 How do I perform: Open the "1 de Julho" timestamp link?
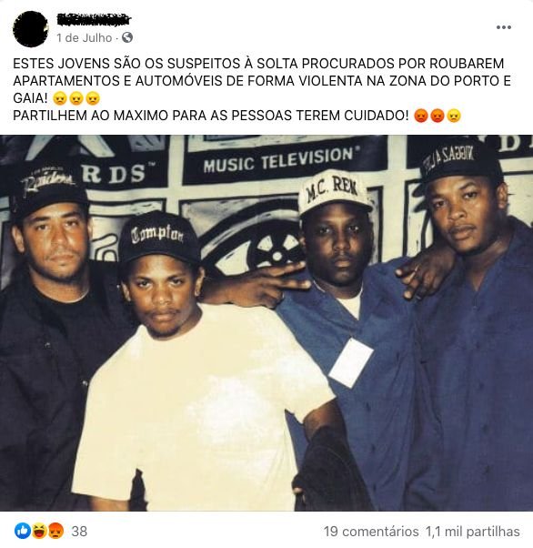85,37
